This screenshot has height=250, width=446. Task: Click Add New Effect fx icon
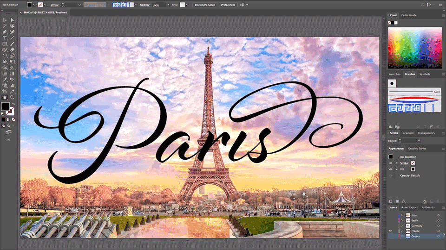[404, 201]
